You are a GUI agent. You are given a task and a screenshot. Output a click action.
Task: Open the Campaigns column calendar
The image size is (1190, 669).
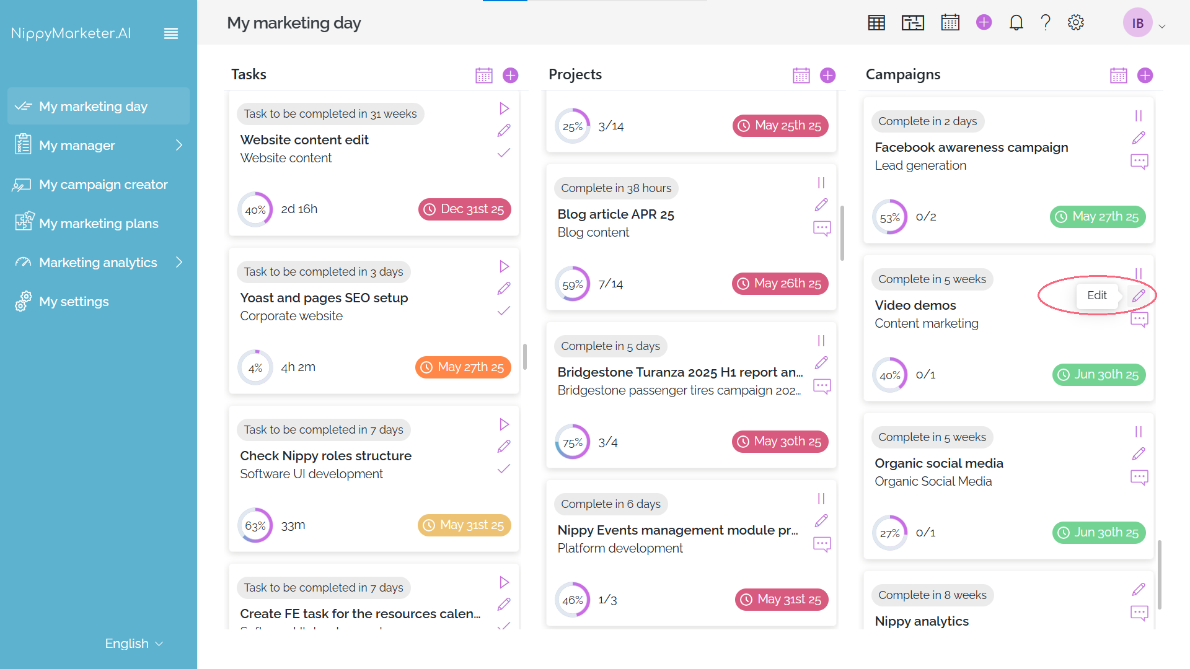(1119, 76)
